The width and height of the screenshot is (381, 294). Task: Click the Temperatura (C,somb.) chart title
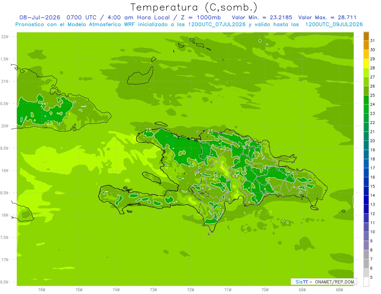[x=194, y=7]
